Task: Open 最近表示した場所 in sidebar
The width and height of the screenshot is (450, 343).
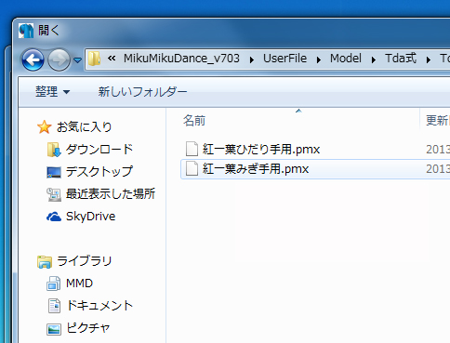Action: pyautogui.click(x=111, y=194)
